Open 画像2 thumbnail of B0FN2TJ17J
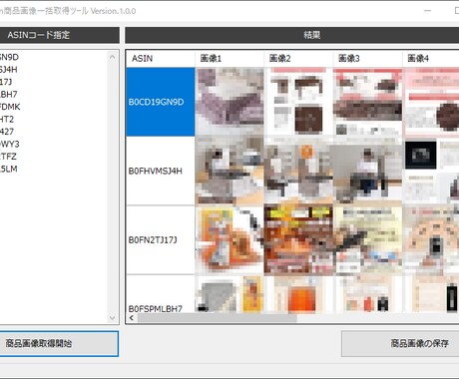 [298, 239]
